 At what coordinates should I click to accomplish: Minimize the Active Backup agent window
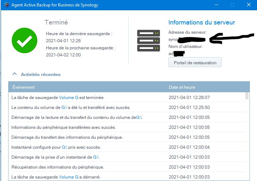coord(216,5)
